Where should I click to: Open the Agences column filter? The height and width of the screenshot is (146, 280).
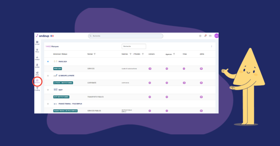point(174,54)
